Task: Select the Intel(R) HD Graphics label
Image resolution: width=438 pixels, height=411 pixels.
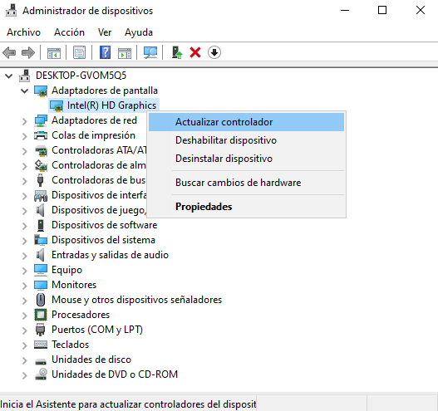Action: pos(111,105)
